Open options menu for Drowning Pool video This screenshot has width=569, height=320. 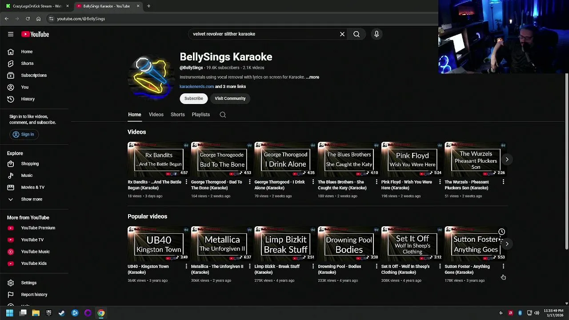coord(377,266)
